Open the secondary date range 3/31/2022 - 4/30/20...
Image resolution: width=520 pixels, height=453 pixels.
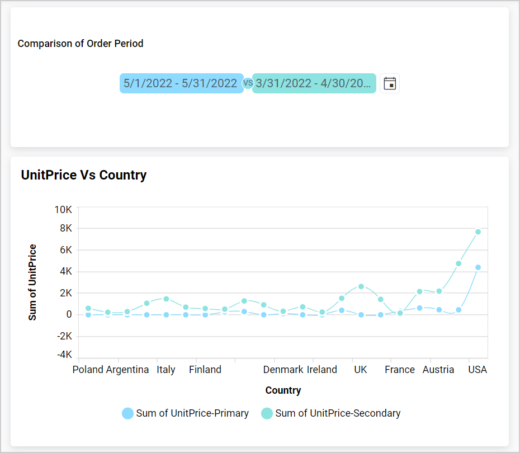point(314,83)
